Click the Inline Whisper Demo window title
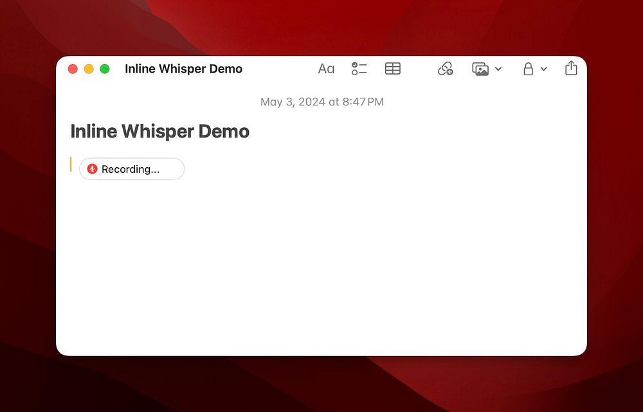643x412 pixels. click(183, 69)
